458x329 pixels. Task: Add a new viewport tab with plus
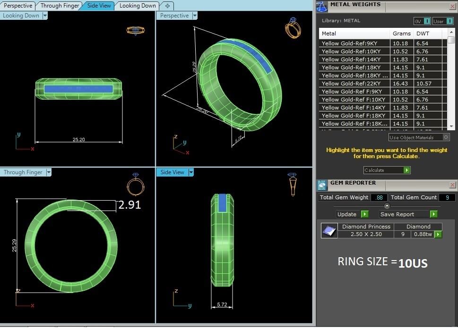click(x=167, y=6)
